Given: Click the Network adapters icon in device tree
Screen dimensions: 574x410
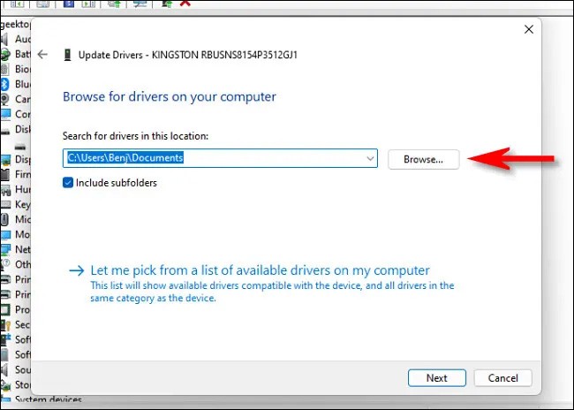Looking at the screenshot, I should [x=5, y=249].
